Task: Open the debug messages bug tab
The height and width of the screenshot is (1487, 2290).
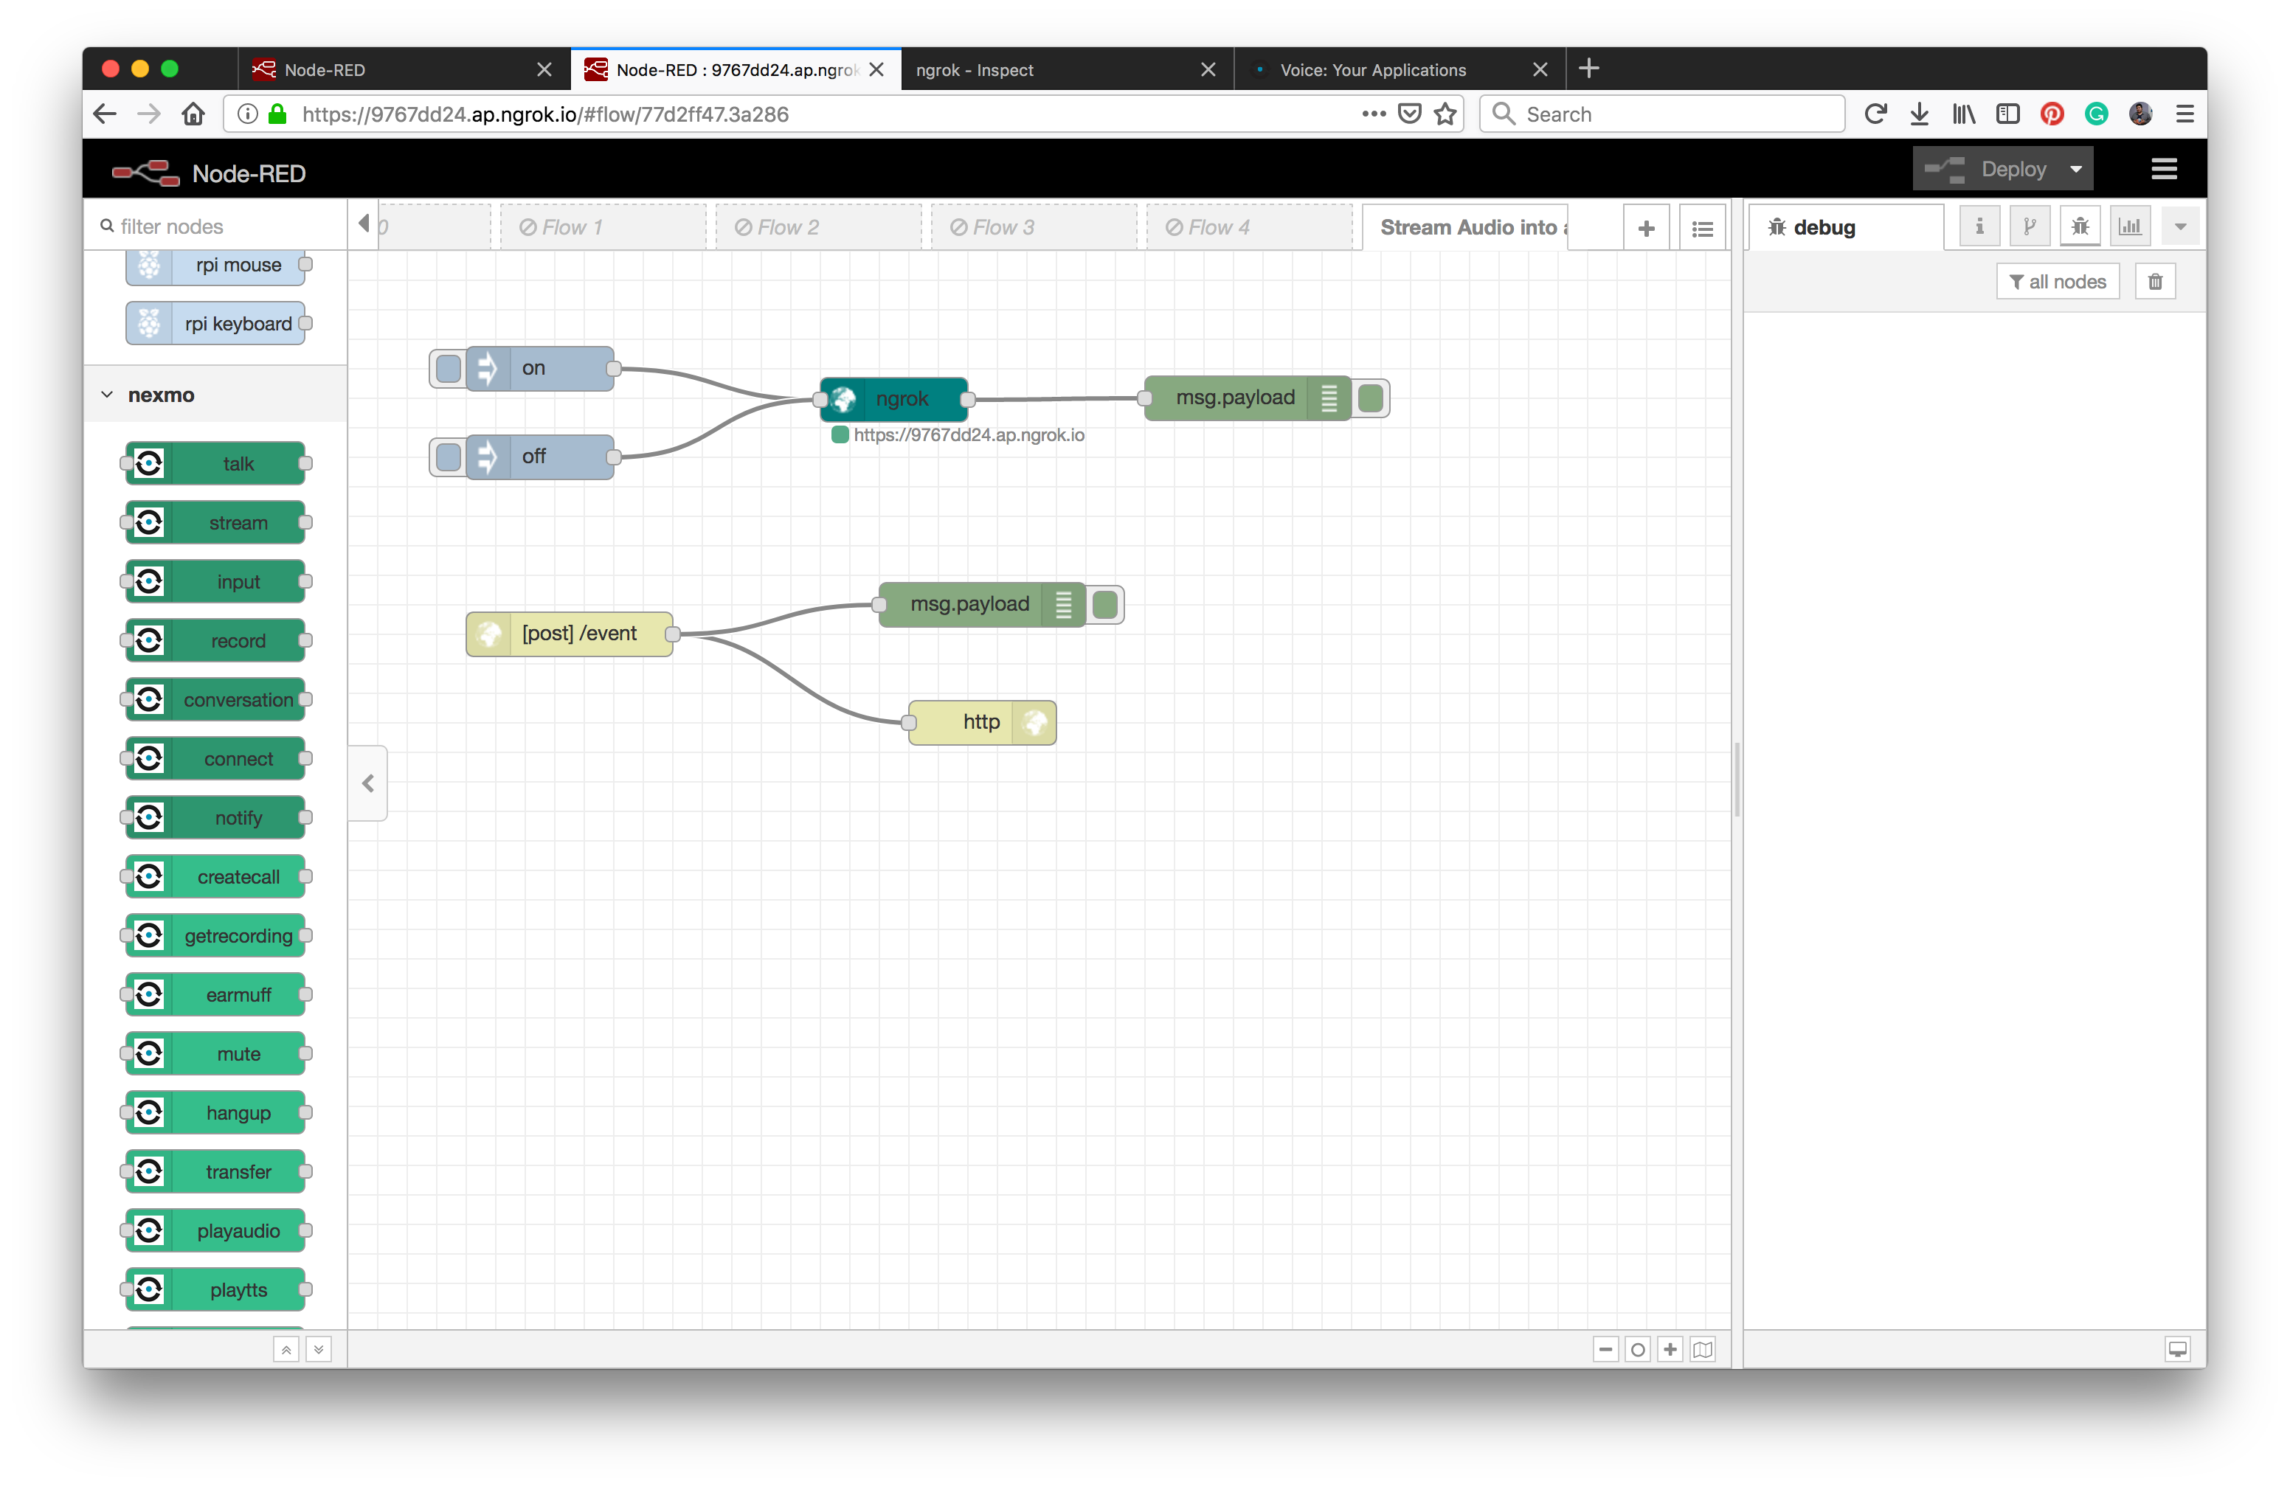Action: point(2080,227)
